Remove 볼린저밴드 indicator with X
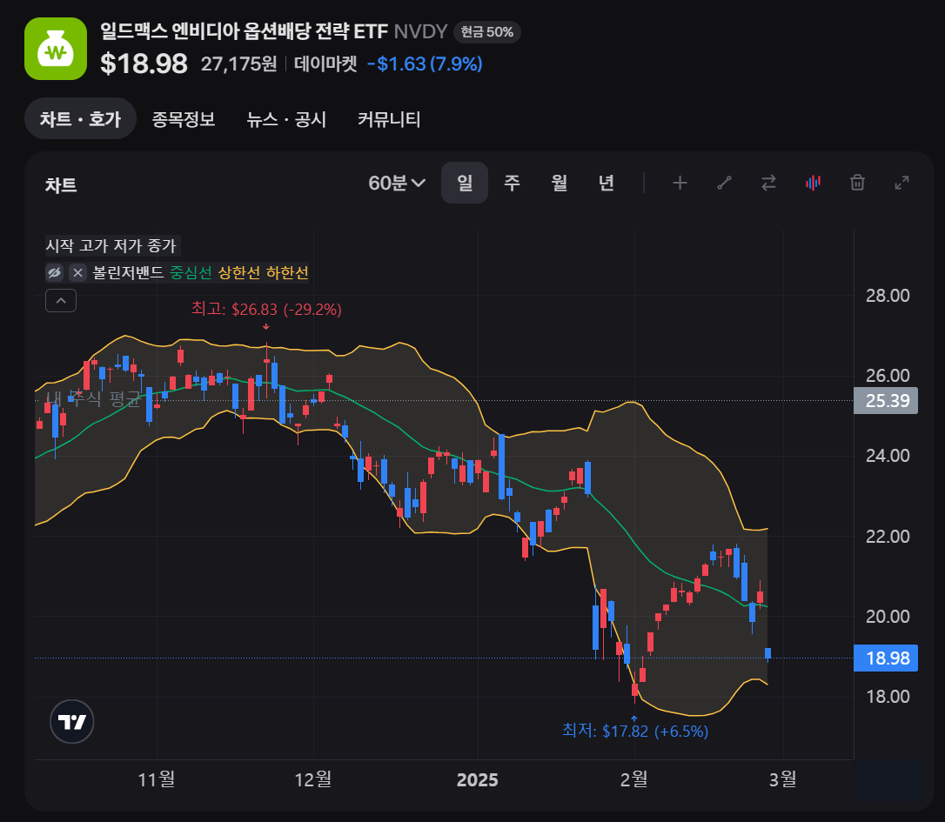Viewport: 945px width, 822px height. [x=77, y=272]
